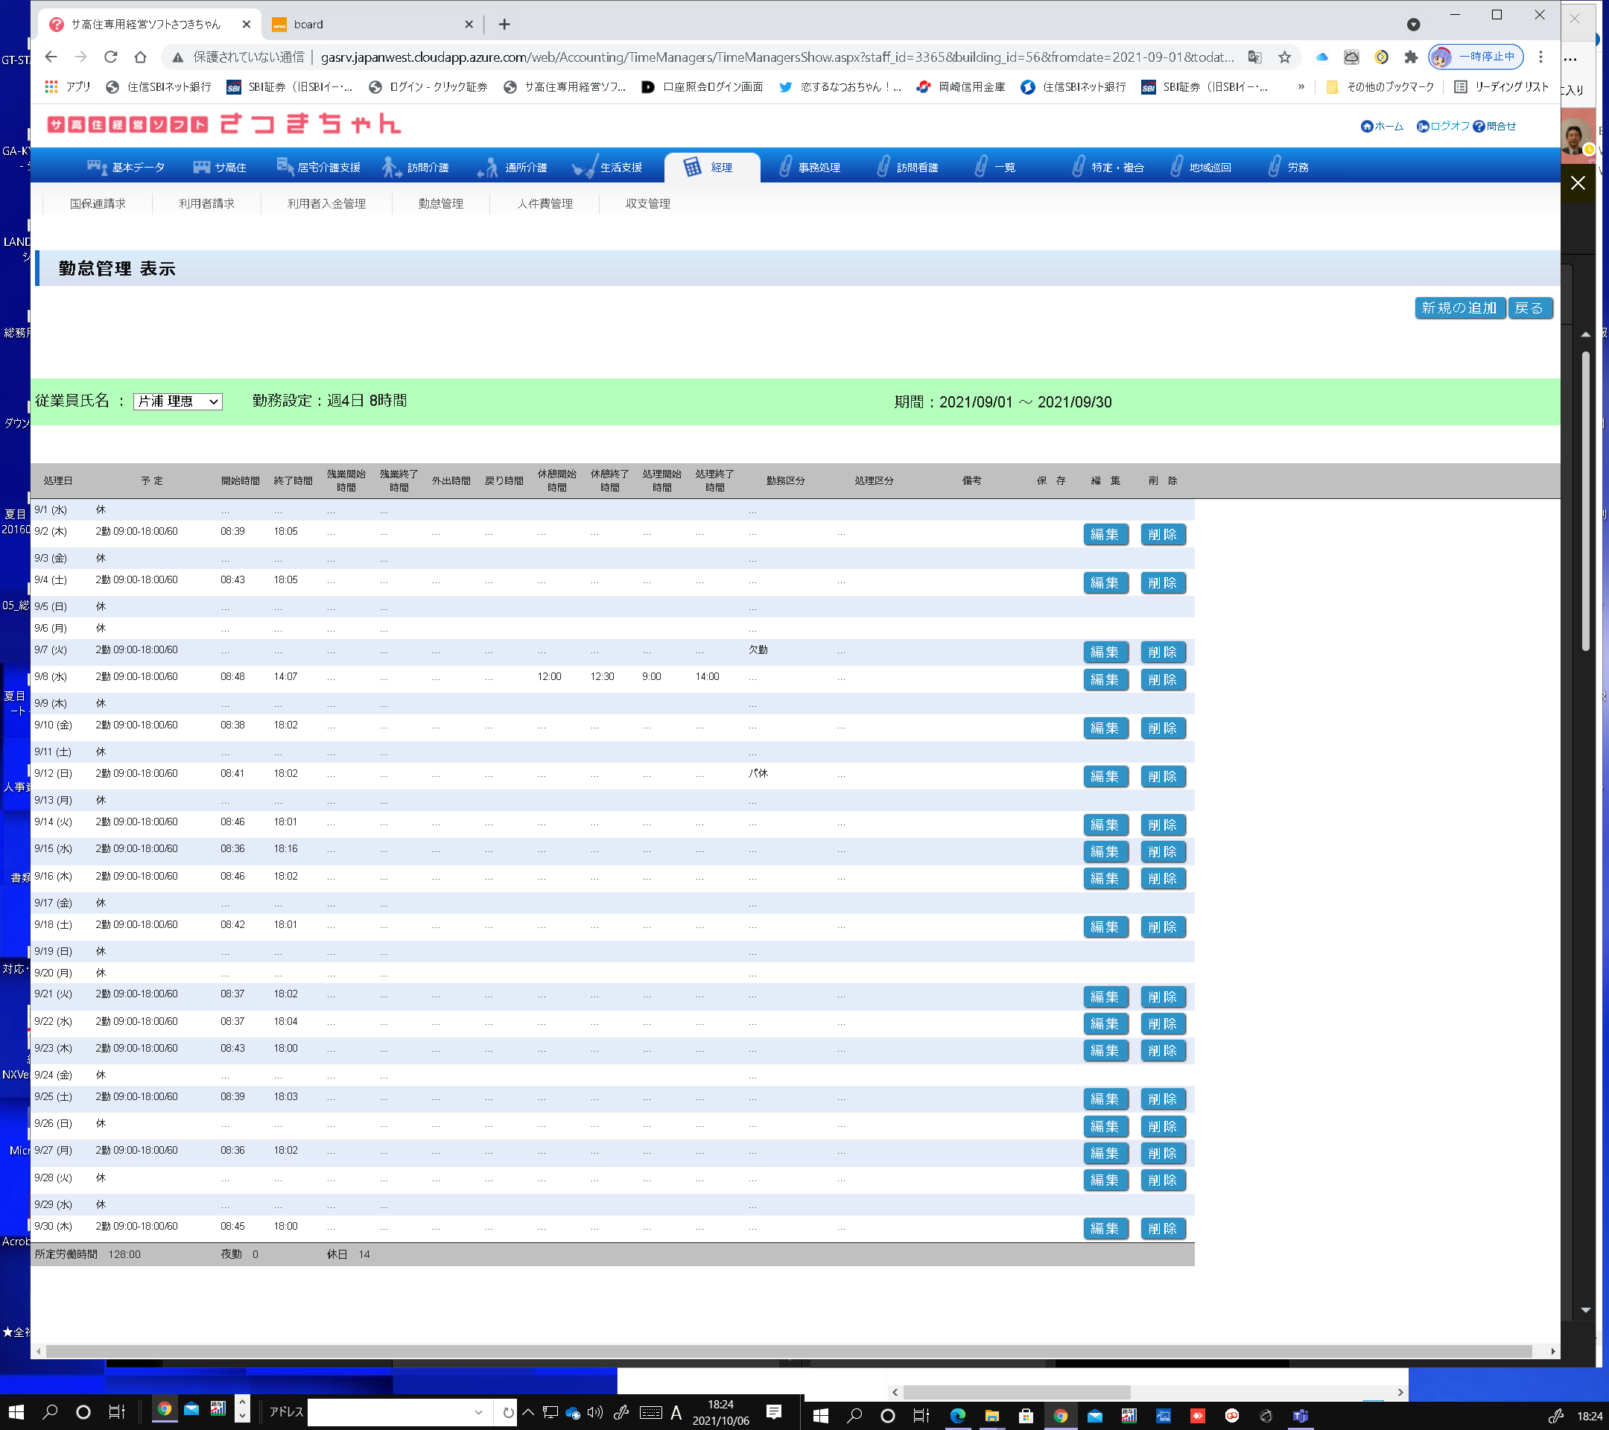This screenshot has width=1609, height=1430.
Task: Click the ログオフ logoff icon
Action: [x=1423, y=127]
